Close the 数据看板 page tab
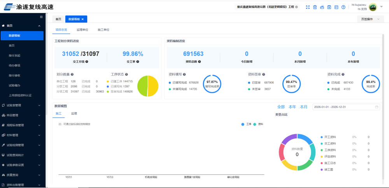389x188 pixels. 82,19
